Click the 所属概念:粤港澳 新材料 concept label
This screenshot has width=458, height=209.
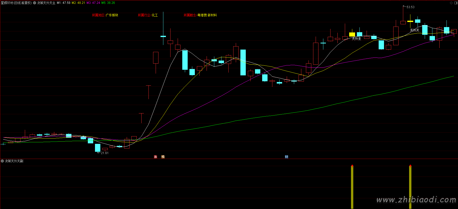[x=200, y=15]
